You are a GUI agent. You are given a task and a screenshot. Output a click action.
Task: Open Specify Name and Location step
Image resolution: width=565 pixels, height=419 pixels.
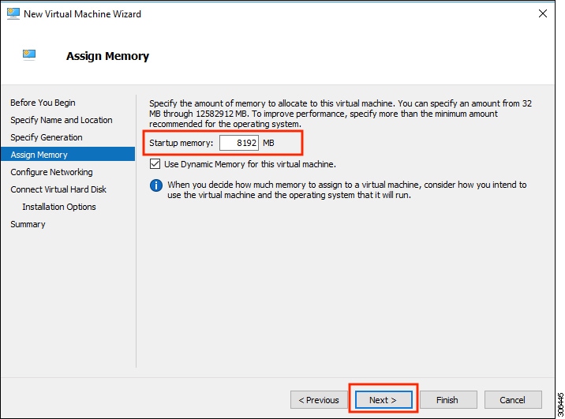(x=61, y=120)
